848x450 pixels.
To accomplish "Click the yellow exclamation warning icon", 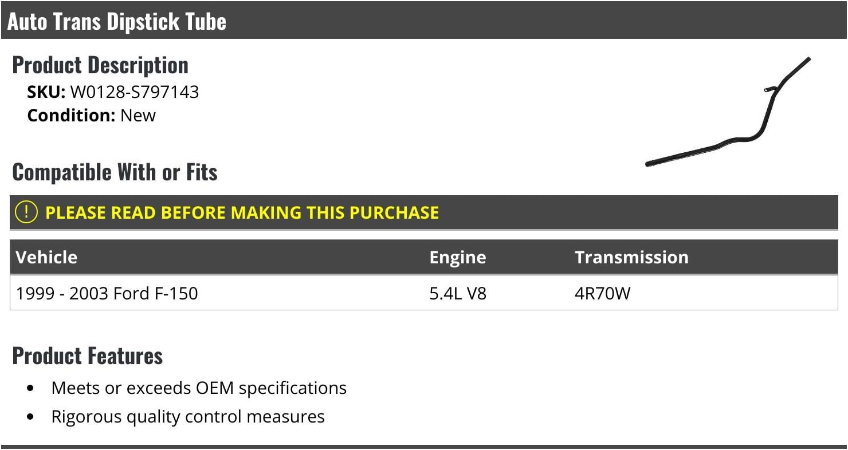I will coord(26,212).
